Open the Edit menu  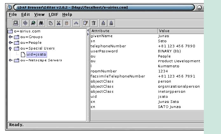coord(25,15)
